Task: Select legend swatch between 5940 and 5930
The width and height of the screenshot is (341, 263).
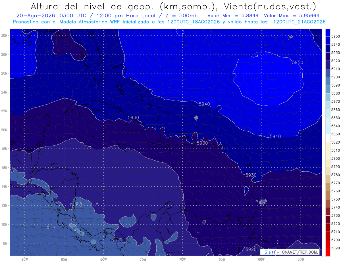Action: [328, 49]
